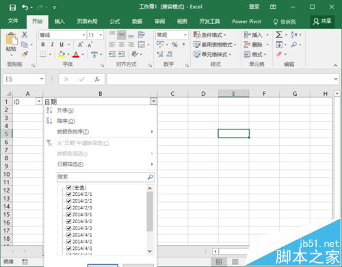Click the Save icon in title bar
Screen dimensions: 342x267
[x=12, y=8]
